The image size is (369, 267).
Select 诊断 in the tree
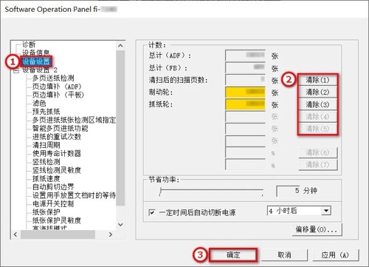point(29,44)
